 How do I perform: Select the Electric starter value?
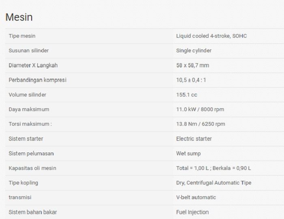(x=194, y=139)
